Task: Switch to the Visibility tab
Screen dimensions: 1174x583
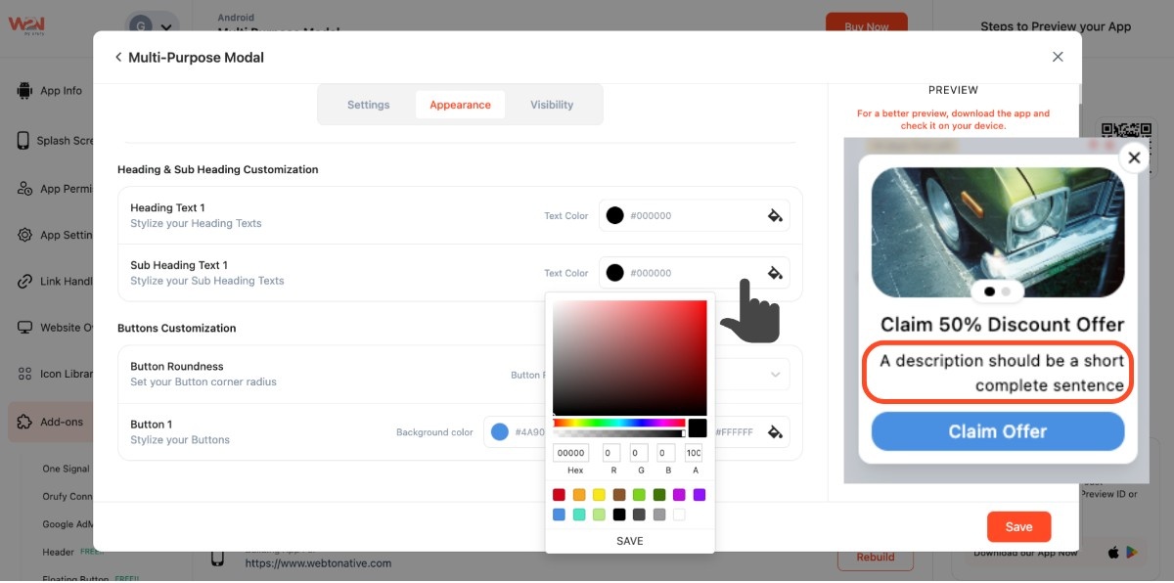Action: (x=552, y=105)
